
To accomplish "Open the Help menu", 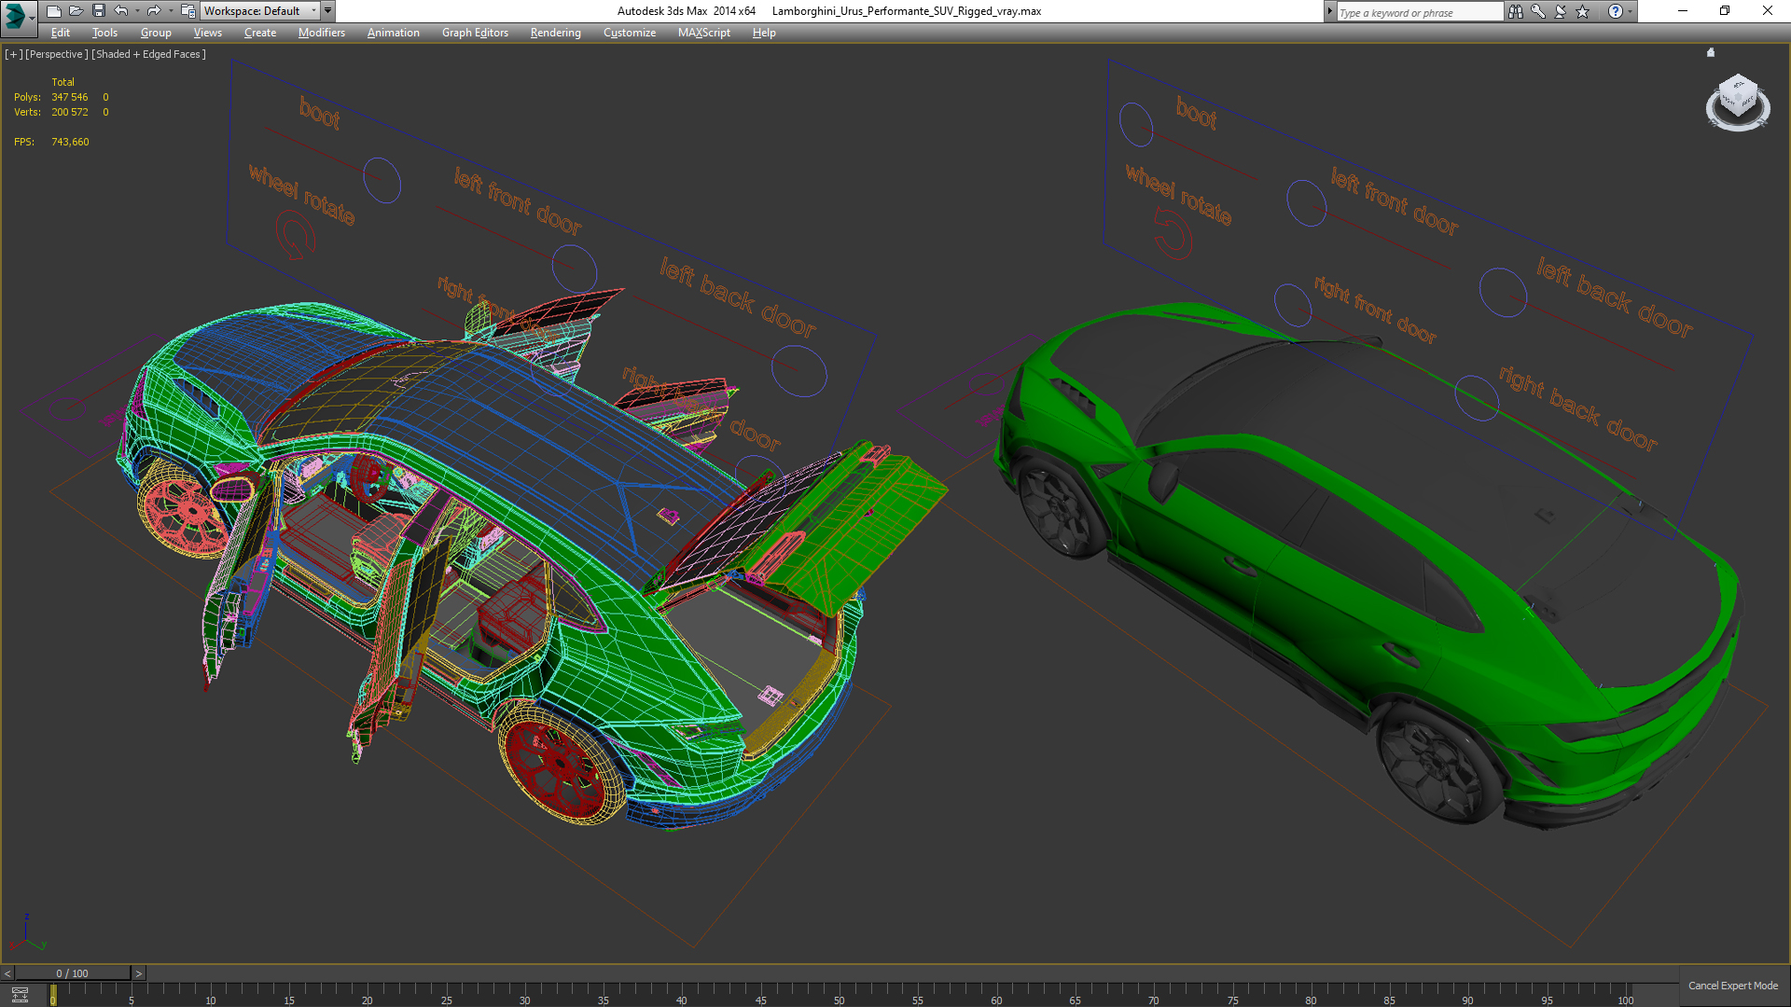I will click(x=764, y=33).
